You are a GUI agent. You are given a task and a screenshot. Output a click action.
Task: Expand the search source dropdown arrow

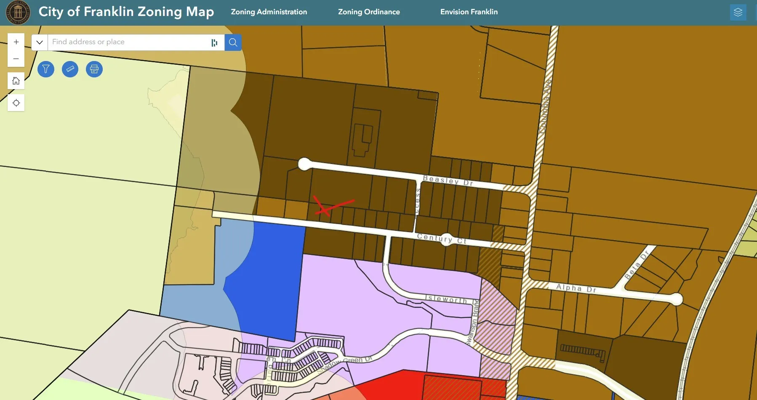pyautogui.click(x=40, y=42)
